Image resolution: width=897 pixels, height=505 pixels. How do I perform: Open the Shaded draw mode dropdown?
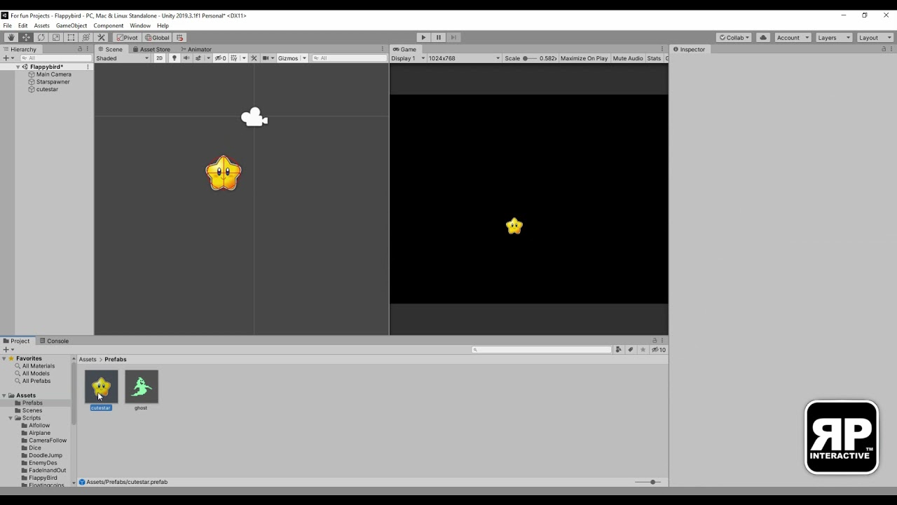pos(123,58)
